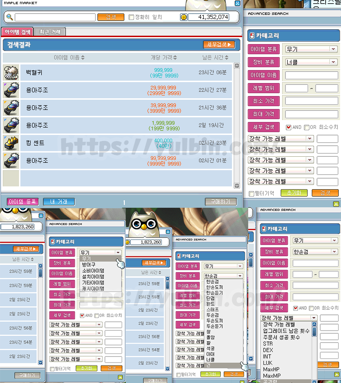Toggle the OR checkbox in the panel with 방어구 list
Image resolution: width=341 pixels, height=383 pixels.
pos(97,316)
